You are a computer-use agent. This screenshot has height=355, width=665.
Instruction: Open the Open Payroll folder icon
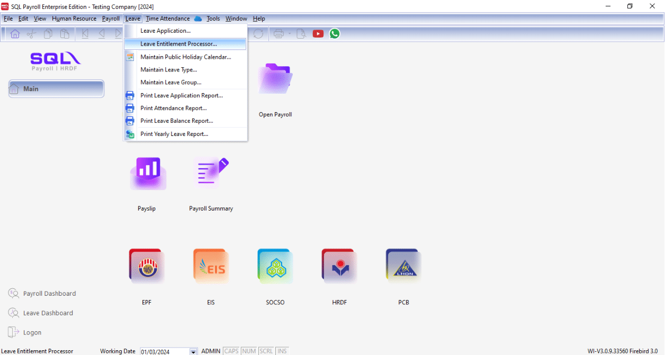coord(275,79)
